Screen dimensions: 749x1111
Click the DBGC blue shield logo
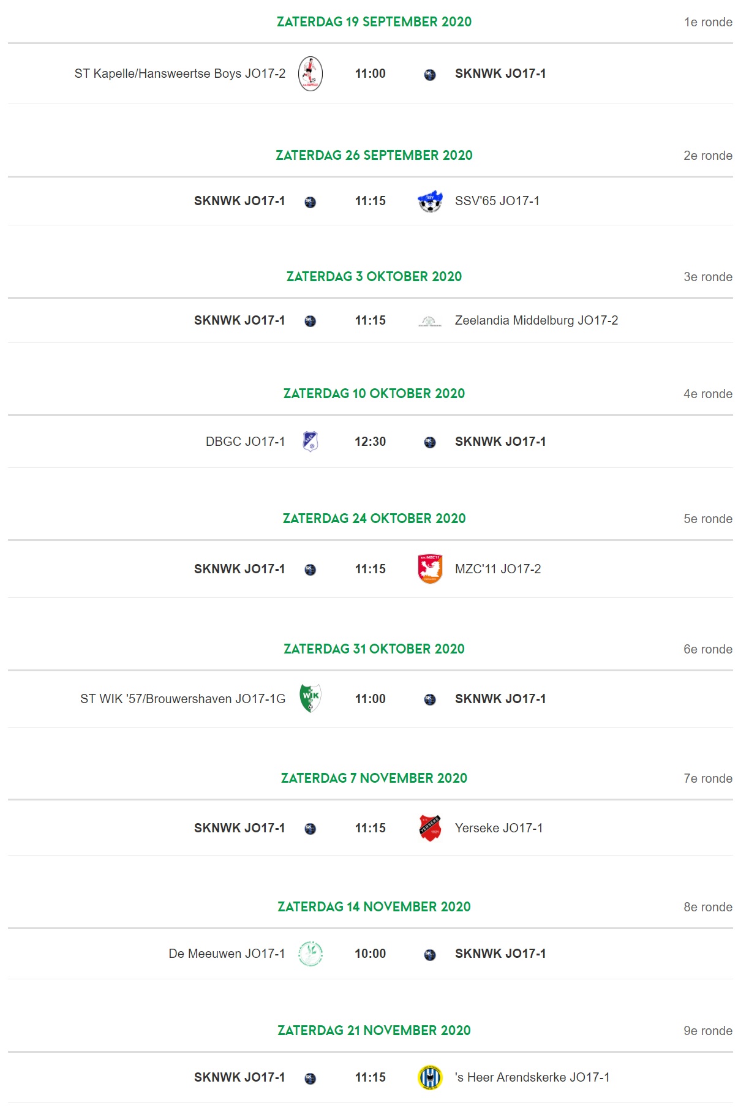coord(311,442)
